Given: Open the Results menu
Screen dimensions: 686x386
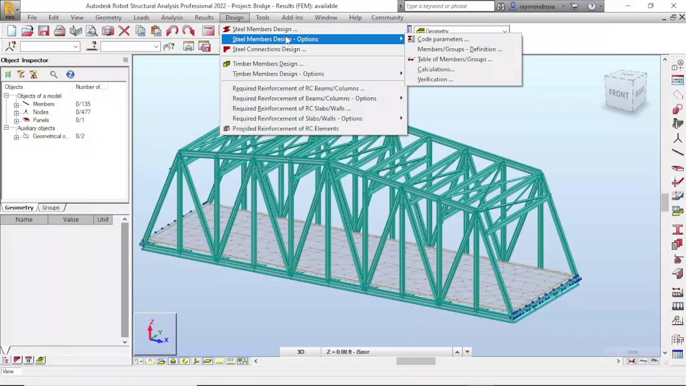Looking at the screenshot, I should 204,17.
